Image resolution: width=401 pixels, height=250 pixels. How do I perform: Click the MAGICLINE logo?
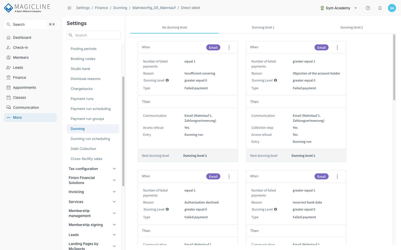click(x=27, y=8)
